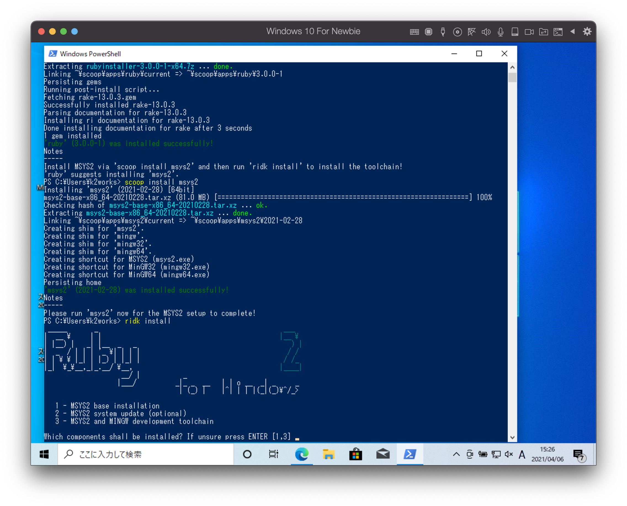
Task: Toggle the camera device icon in the VM toolbar
Action: tap(530, 32)
